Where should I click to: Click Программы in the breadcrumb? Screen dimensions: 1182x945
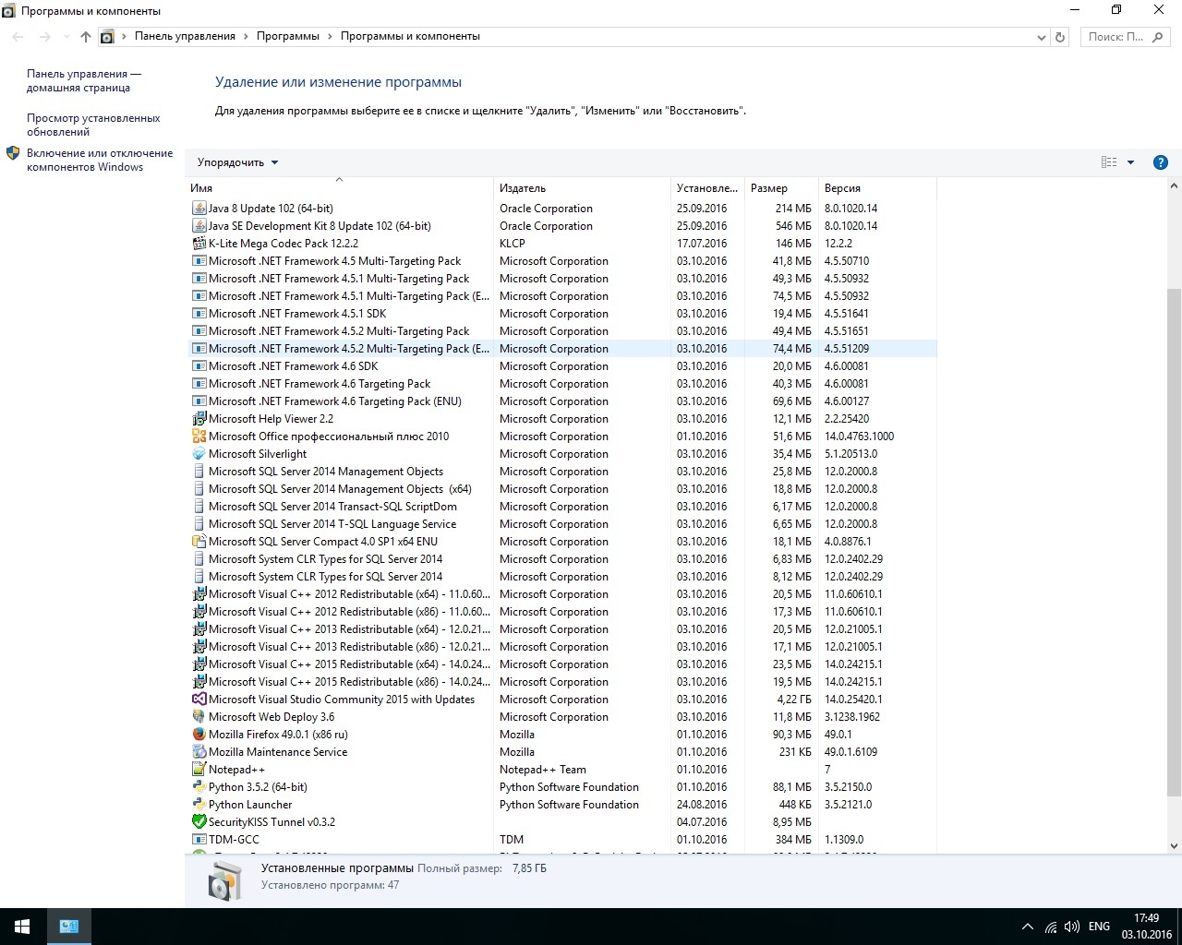click(x=288, y=37)
